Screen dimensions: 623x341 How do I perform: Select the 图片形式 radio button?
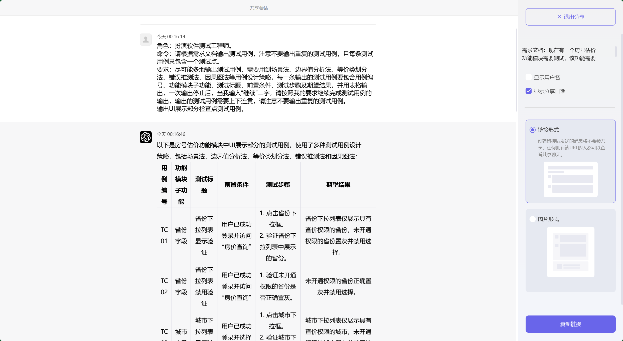(x=532, y=219)
